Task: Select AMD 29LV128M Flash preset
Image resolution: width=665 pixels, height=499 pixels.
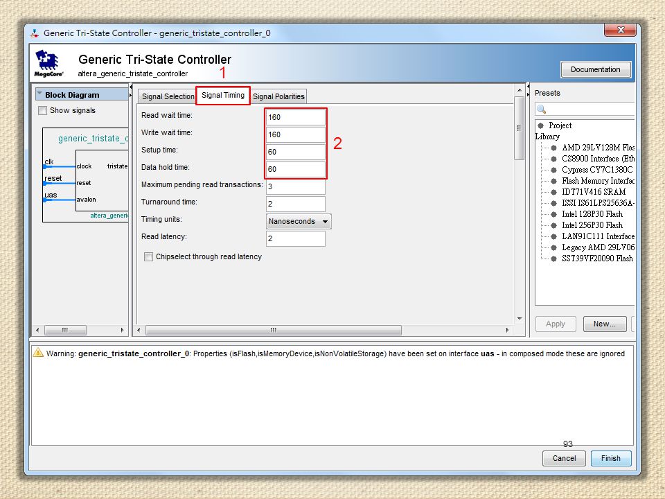Action: pyautogui.click(x=598, y=148)
